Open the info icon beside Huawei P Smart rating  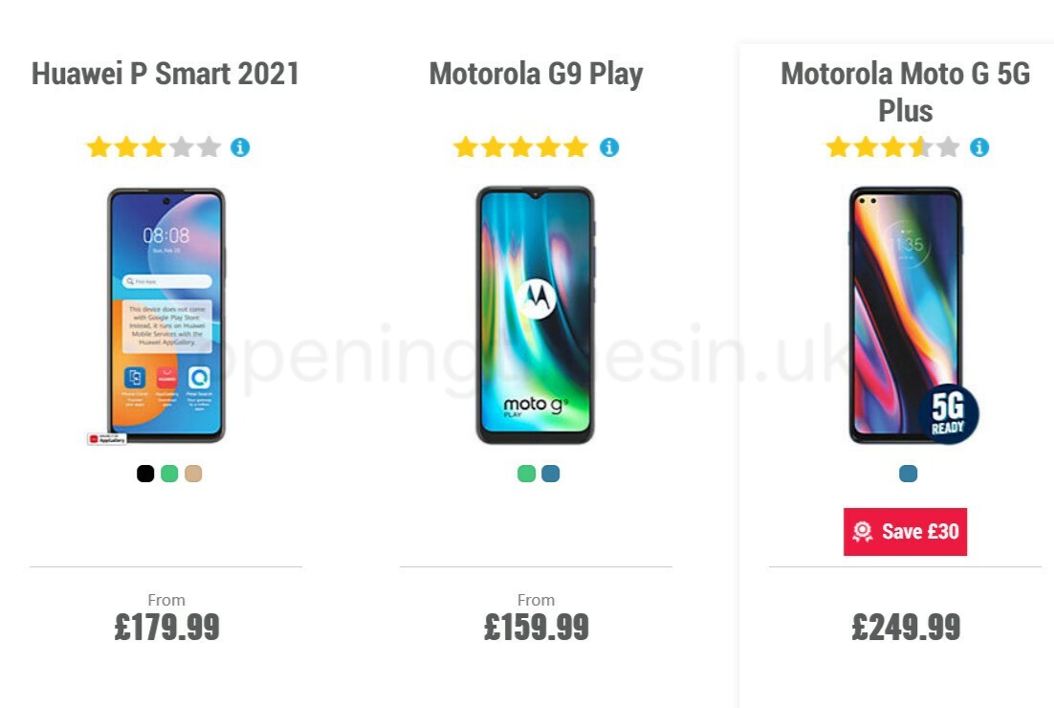tap(240, 146)
